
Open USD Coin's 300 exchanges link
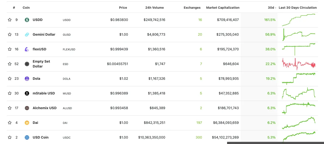click(199, 137)
